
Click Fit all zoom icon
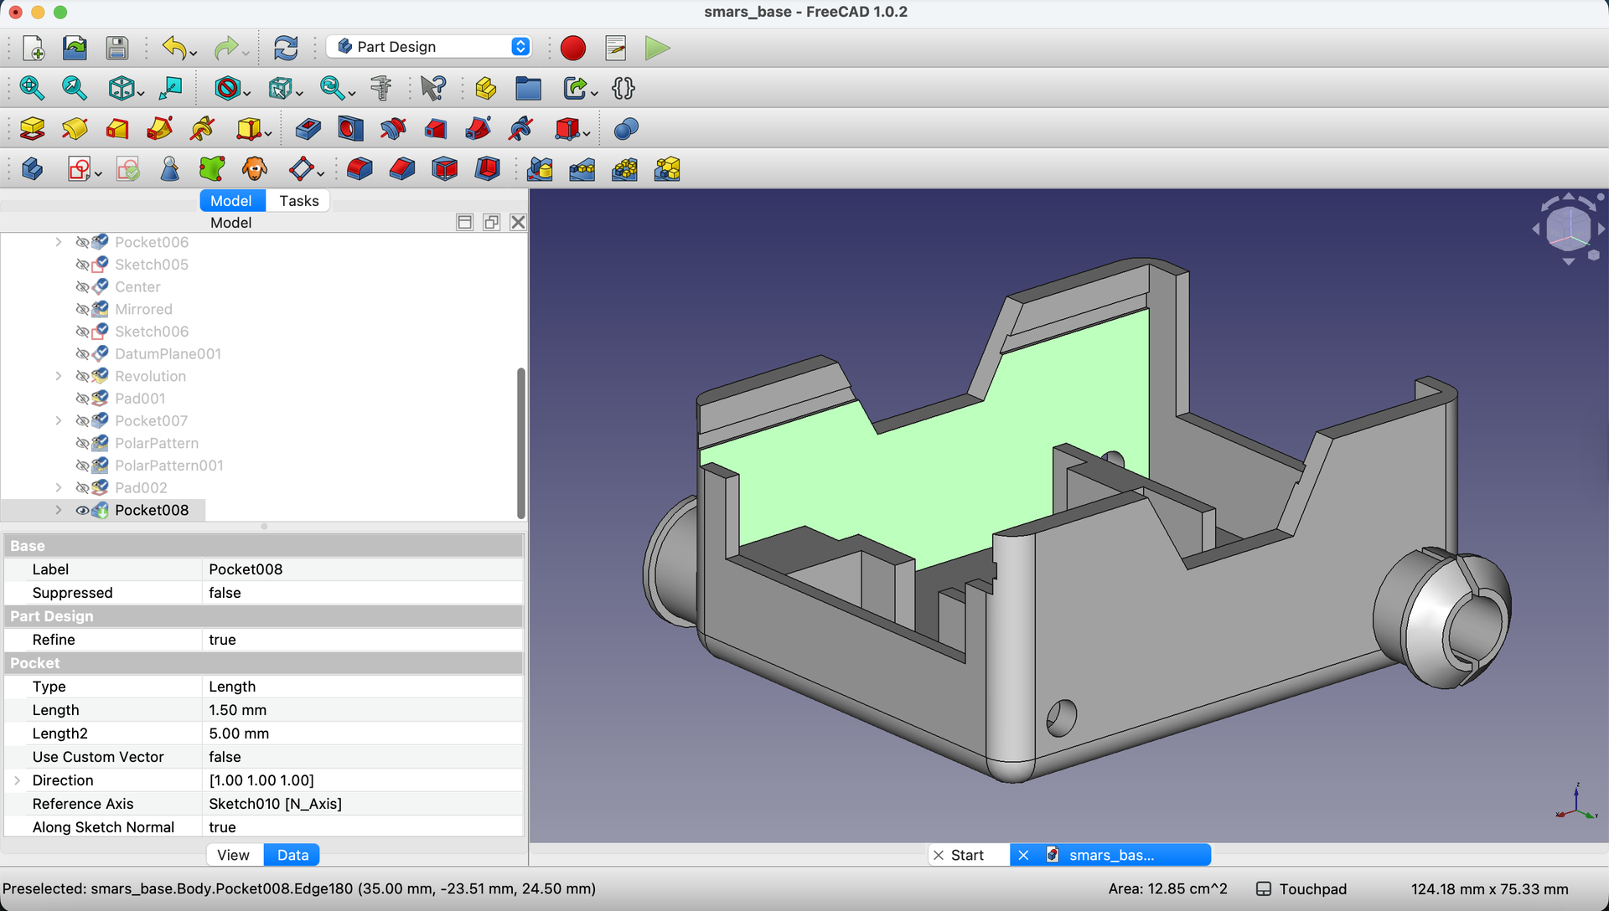pyautogui.click(x=32, y=88)
